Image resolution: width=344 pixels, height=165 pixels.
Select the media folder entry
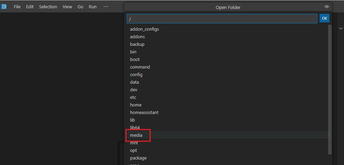pyautogui.click(x=136, y=135)
